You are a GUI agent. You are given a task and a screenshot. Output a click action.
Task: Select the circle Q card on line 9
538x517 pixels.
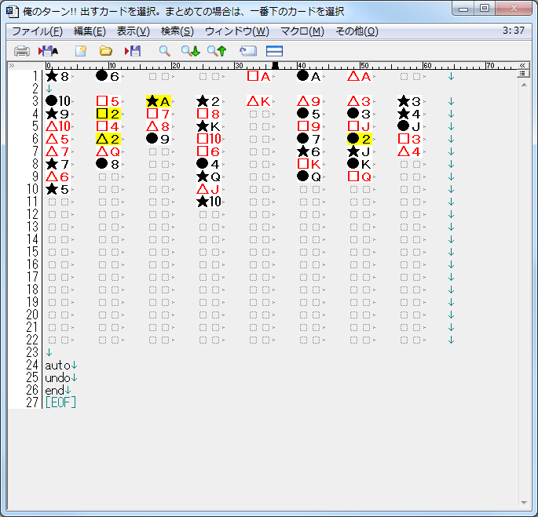coord(309,177)
